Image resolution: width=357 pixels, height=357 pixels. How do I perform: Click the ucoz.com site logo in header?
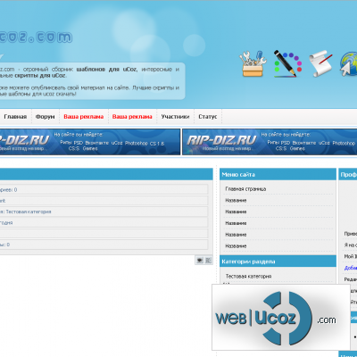(x=36, y=37)
